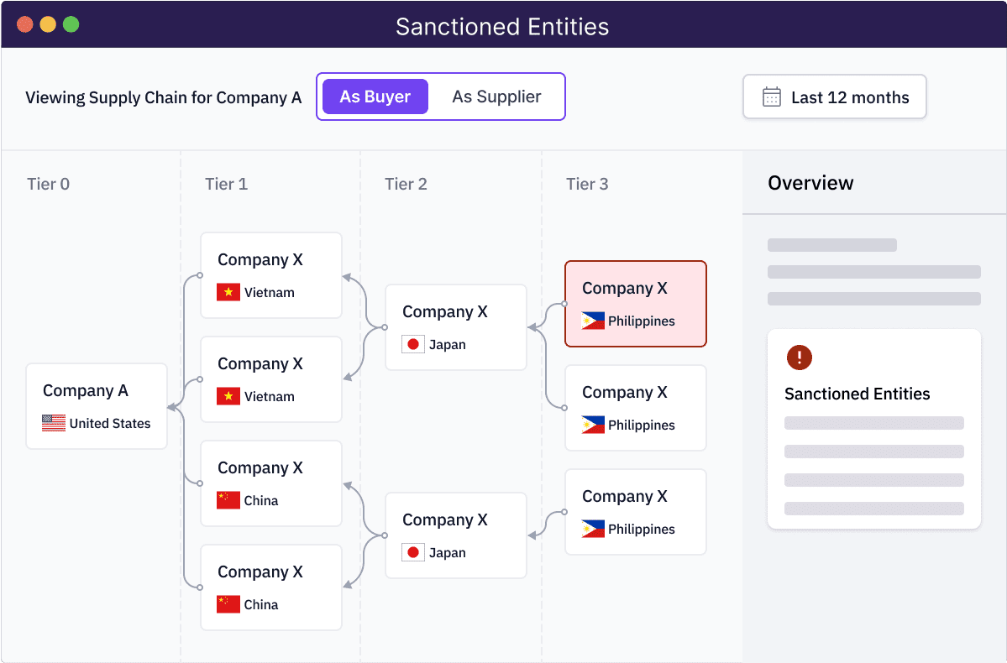Select the As Buyer view mode

pyautogui.click(x=375, y=97)
